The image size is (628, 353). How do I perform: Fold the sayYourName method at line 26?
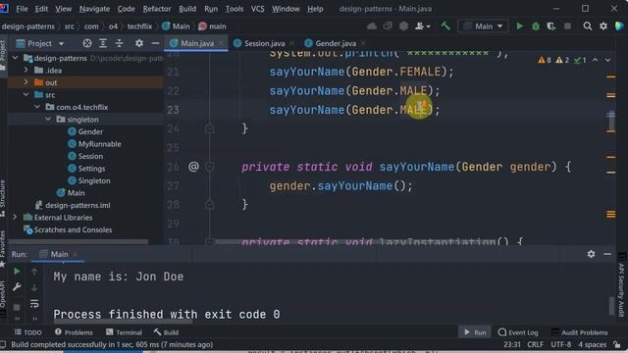click(x=209, y=167)
